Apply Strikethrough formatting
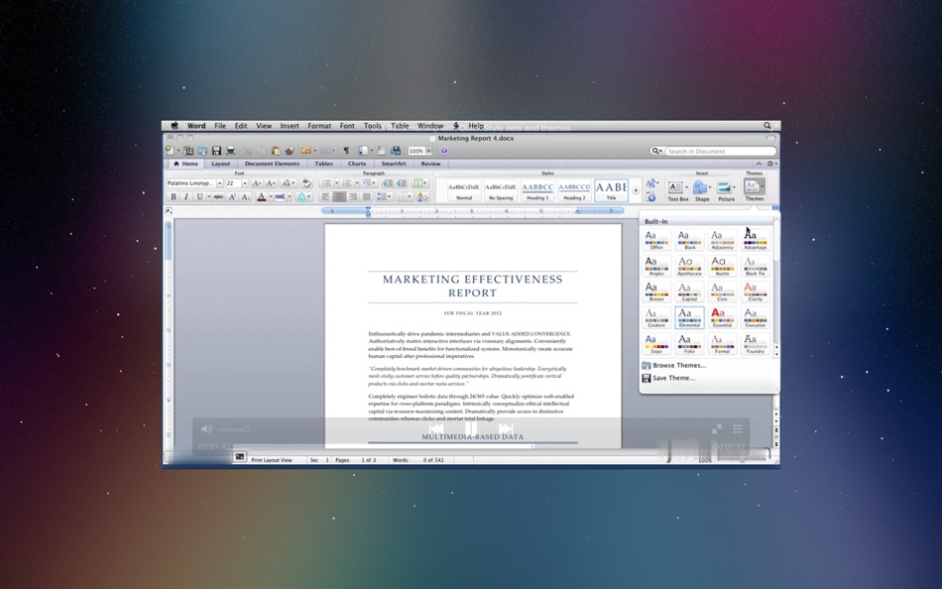This screenshot has height=589, width=942. click(x=218, y=196)
